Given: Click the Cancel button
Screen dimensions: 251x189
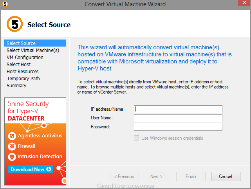Looking at the screenshot, I should 226,176.
